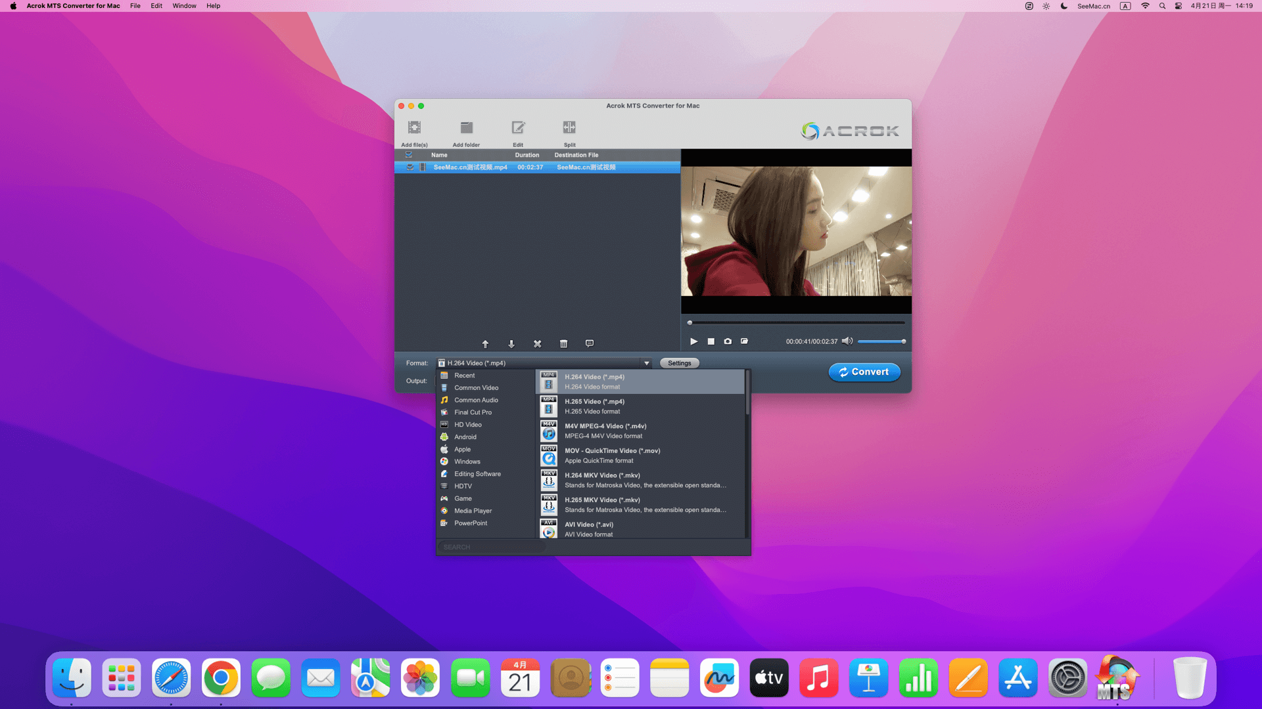Choose the Final Cut Pro format category
Viewport: 1262px width, 709px height.
click(473, 412)
